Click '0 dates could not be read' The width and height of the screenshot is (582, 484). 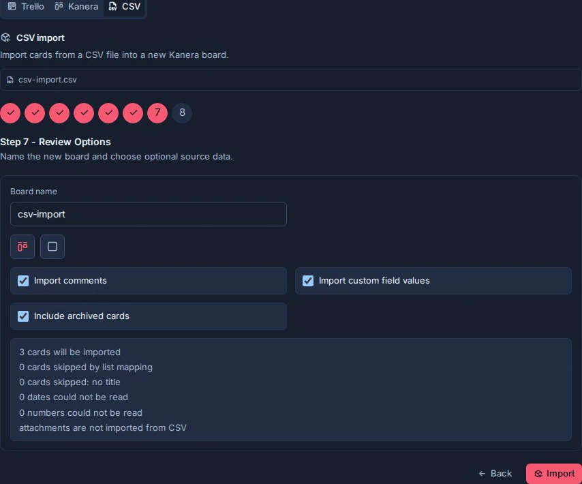tap(74, 397)
